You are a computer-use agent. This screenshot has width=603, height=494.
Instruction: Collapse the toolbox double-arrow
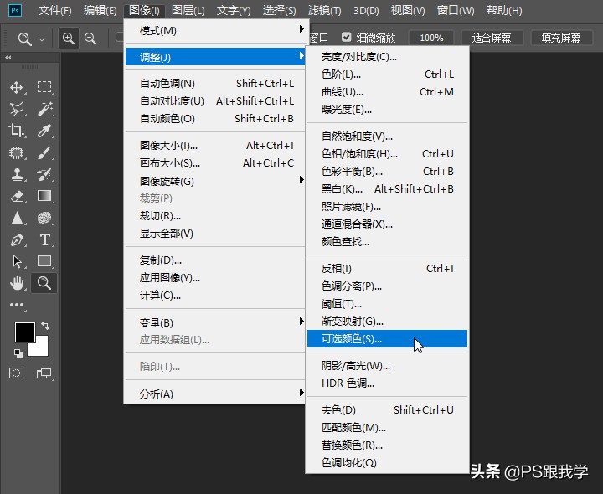(x=8, y=57)
